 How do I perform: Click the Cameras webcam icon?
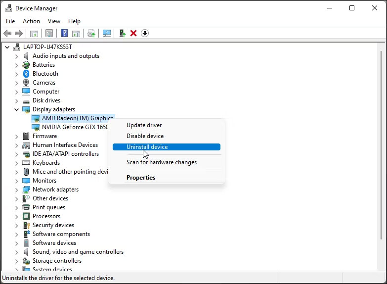pyautogui.click(x=26, y=83)
